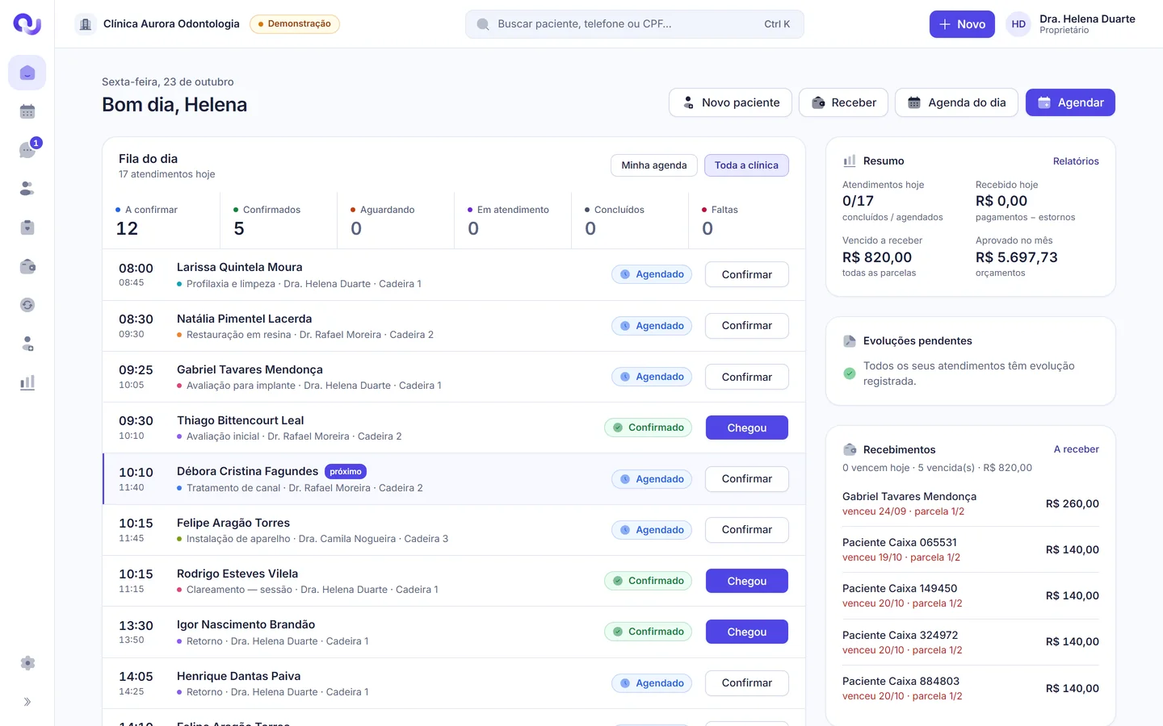
Task: Click the Receber button
Action: coord(843,102)
